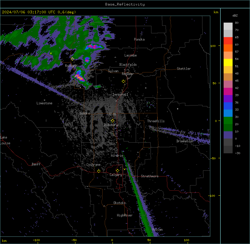The image size is (250, 244).
Task: Select the dark gray -30 to -10 swatch
Action: [228, 150]
